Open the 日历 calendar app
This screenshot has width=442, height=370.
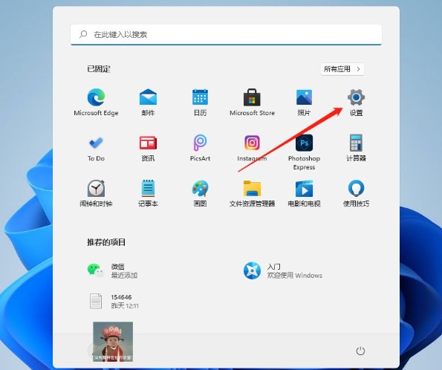(200, 102)
